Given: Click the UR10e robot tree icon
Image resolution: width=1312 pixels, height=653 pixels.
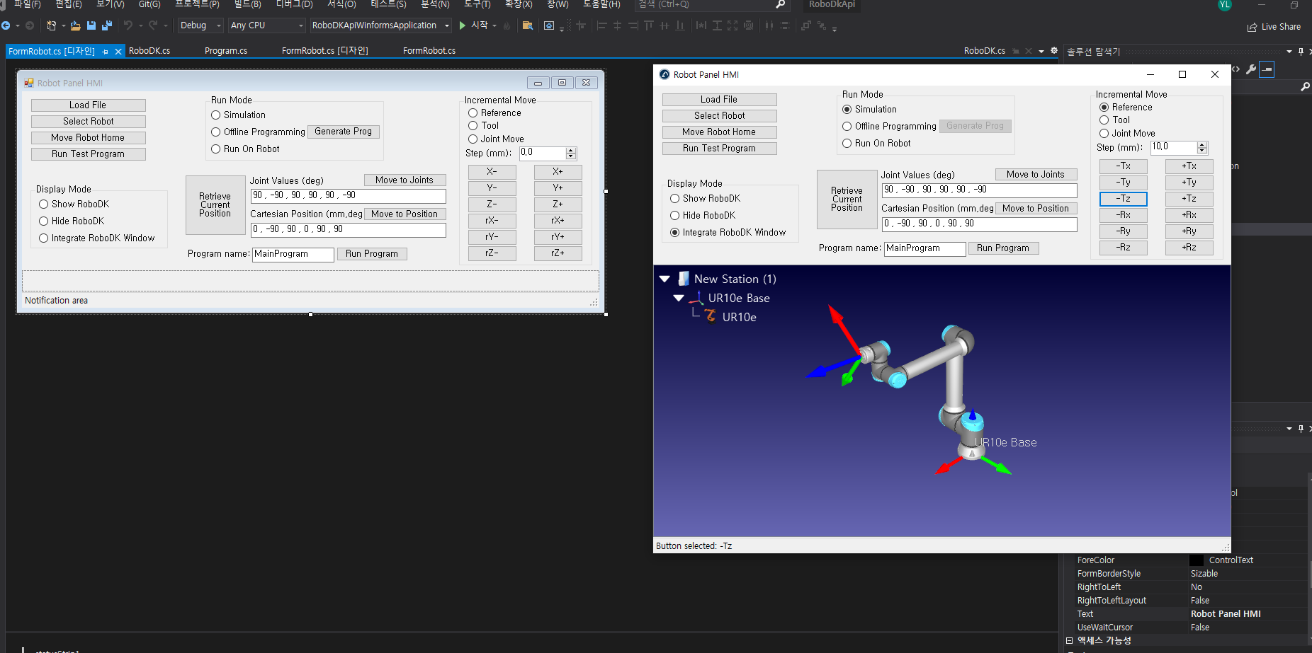Looking at the screenshot, I should 710,316.
